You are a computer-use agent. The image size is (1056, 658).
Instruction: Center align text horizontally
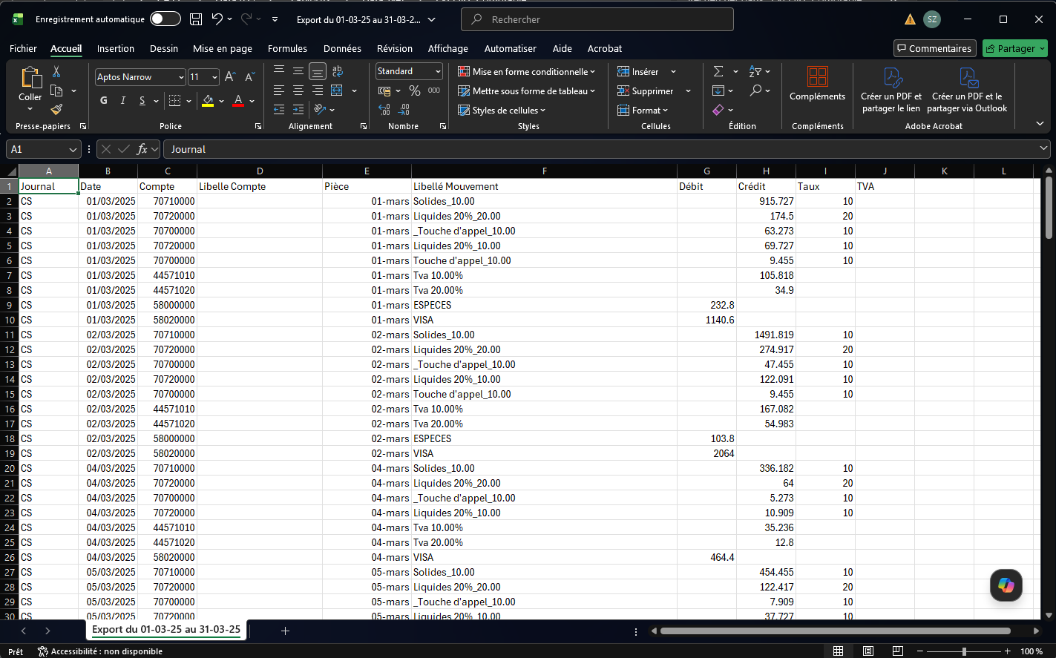(298, 91)
